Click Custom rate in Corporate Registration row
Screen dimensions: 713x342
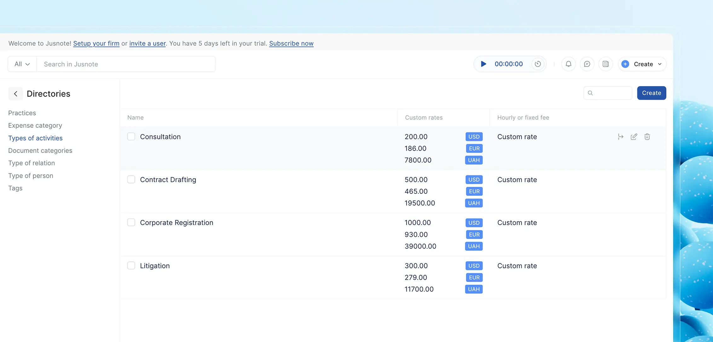click(x=517, y=222)
